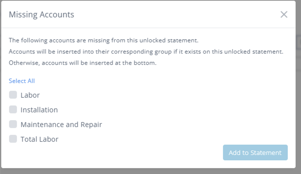Click the 'Otherwise, accounts will be inserted' sentence

pyautogui.click(x=83, y=63)
